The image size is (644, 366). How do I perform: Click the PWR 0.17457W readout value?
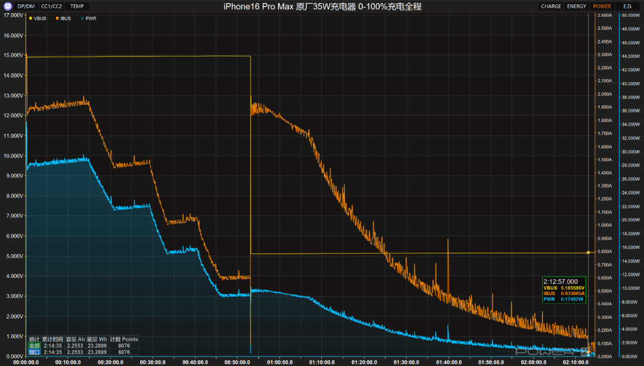(572, 299)
